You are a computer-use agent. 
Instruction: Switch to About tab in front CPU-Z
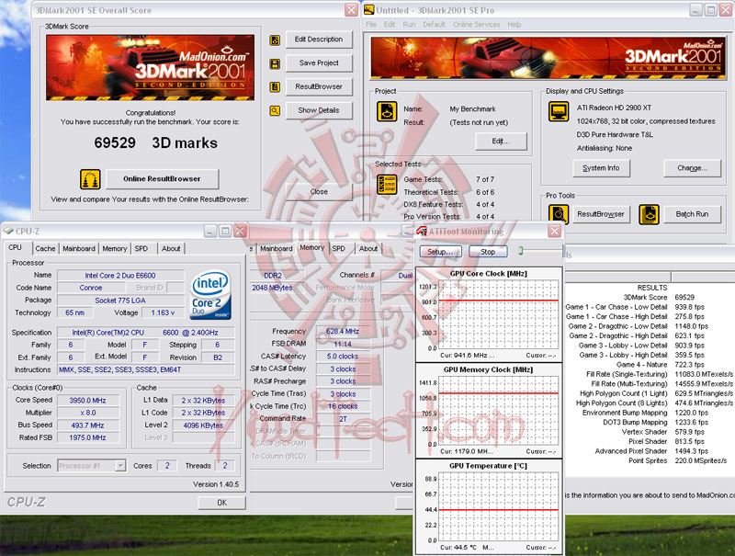tap(171, 248)
